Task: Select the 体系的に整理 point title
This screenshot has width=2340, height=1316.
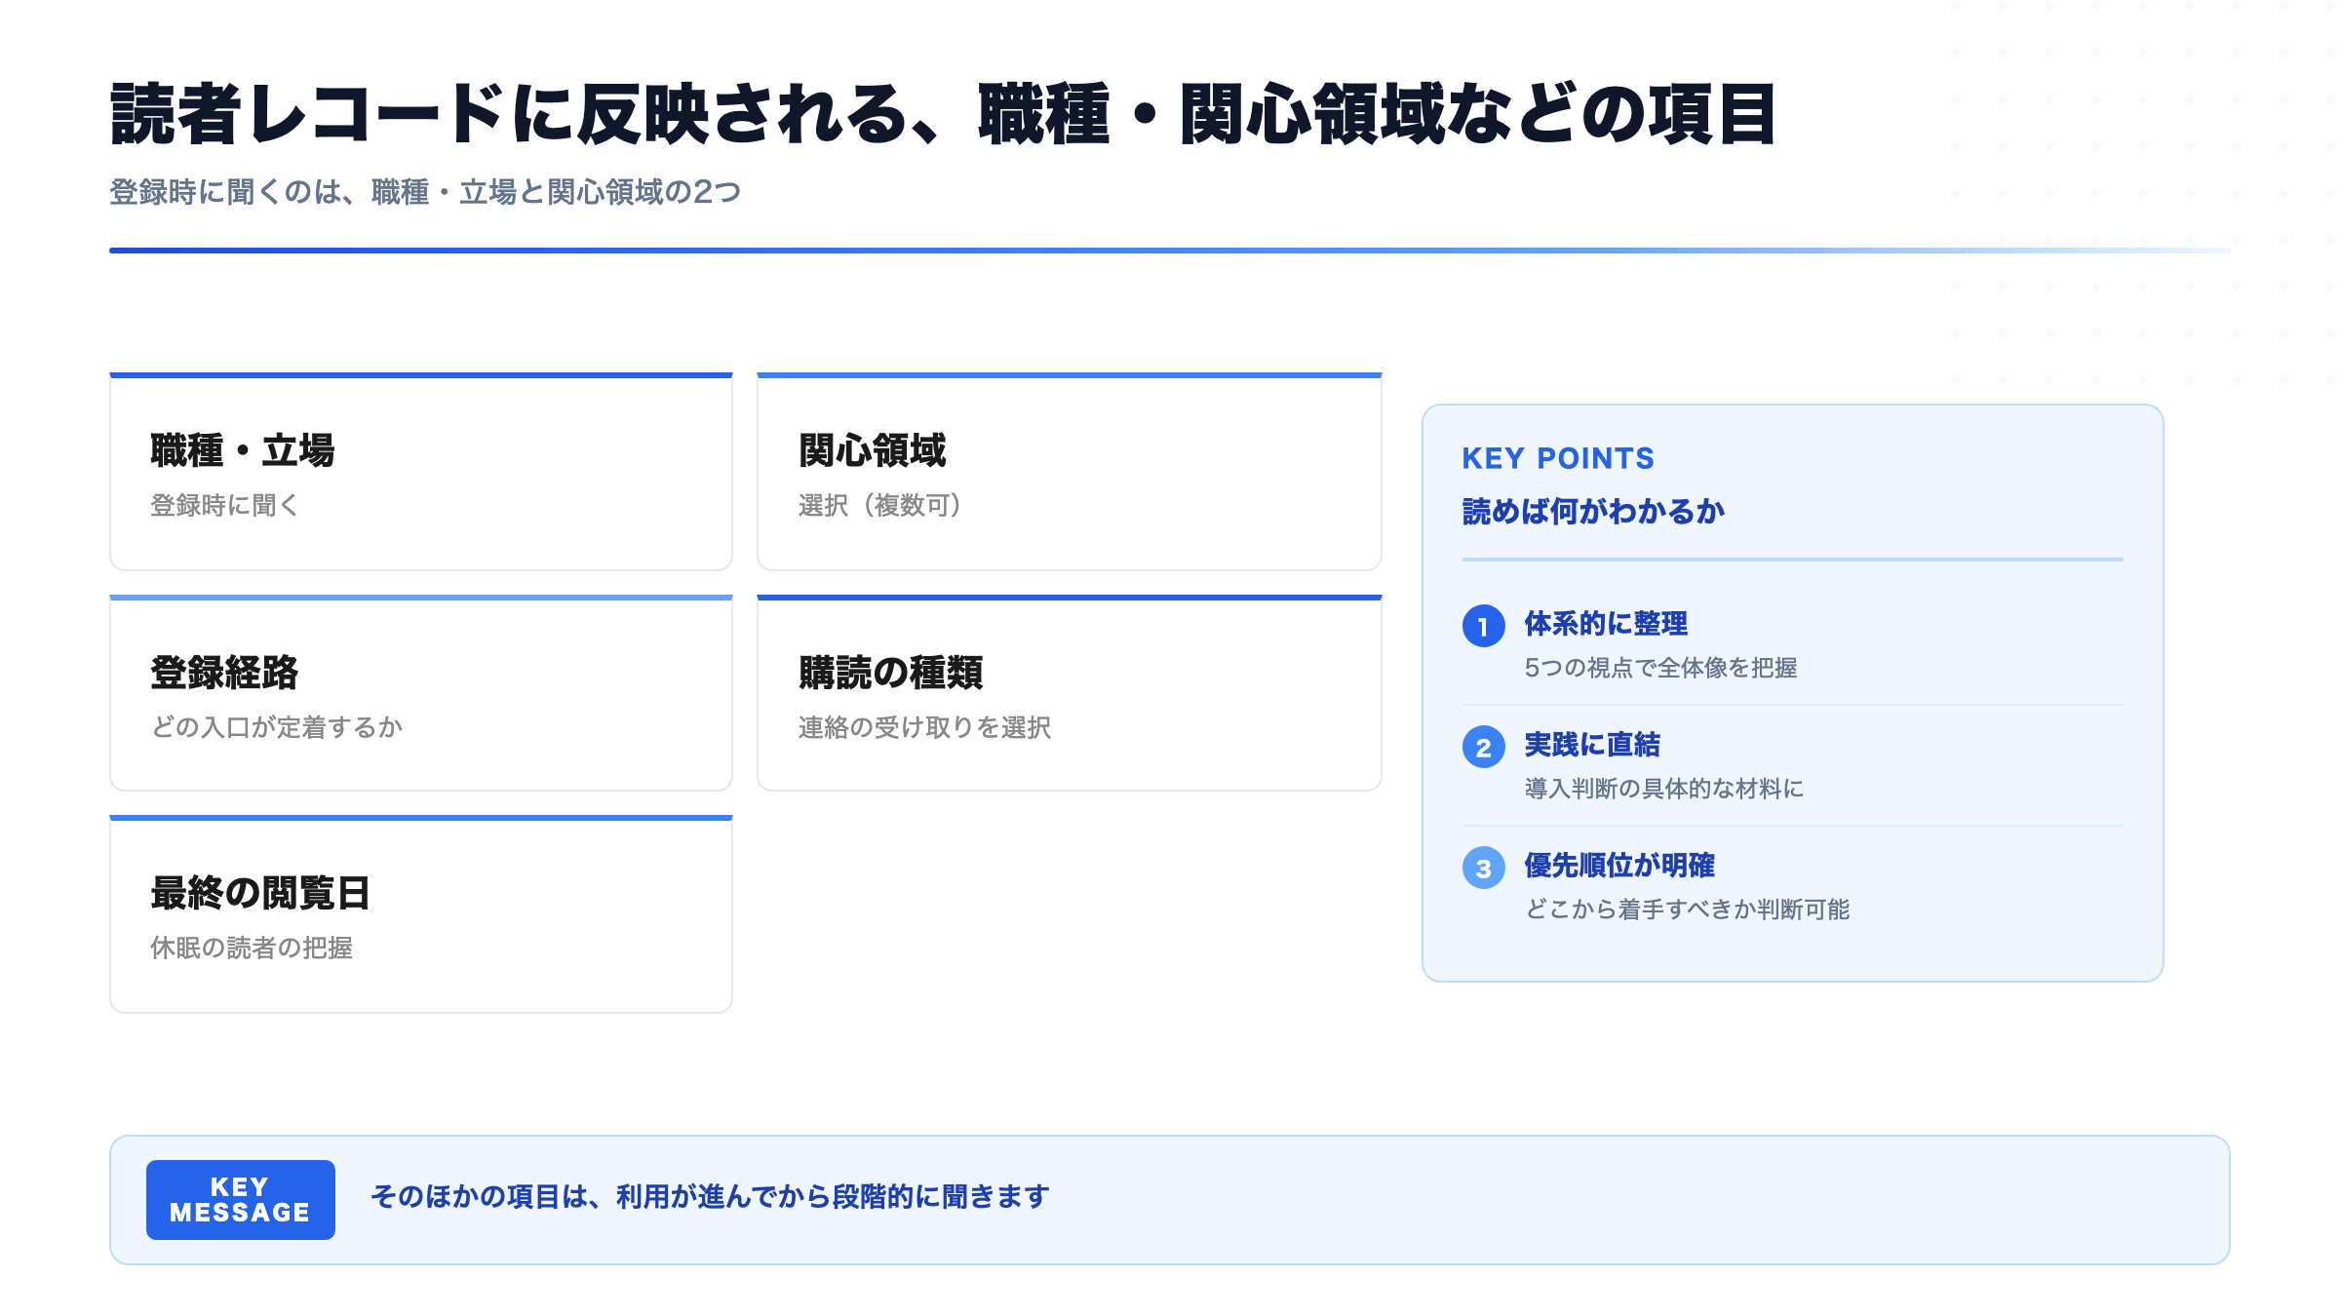Action: coord(1606,624)
